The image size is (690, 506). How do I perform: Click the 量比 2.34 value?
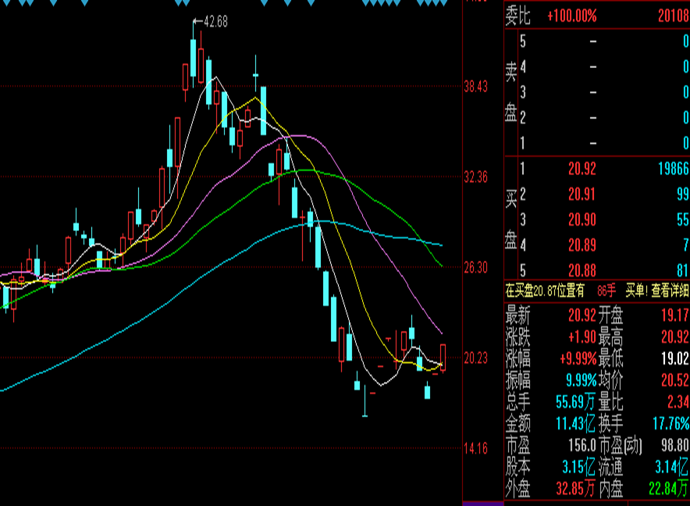pyautogui.click(x=676, y=402)
